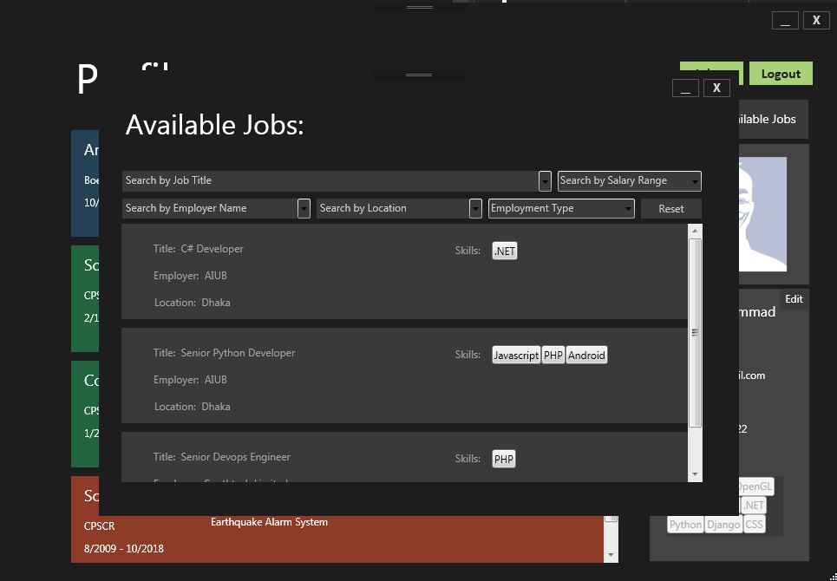Screen dimensions: 837x581
Task: Click the job list scroll-up arrow
Action: [695, 231]
